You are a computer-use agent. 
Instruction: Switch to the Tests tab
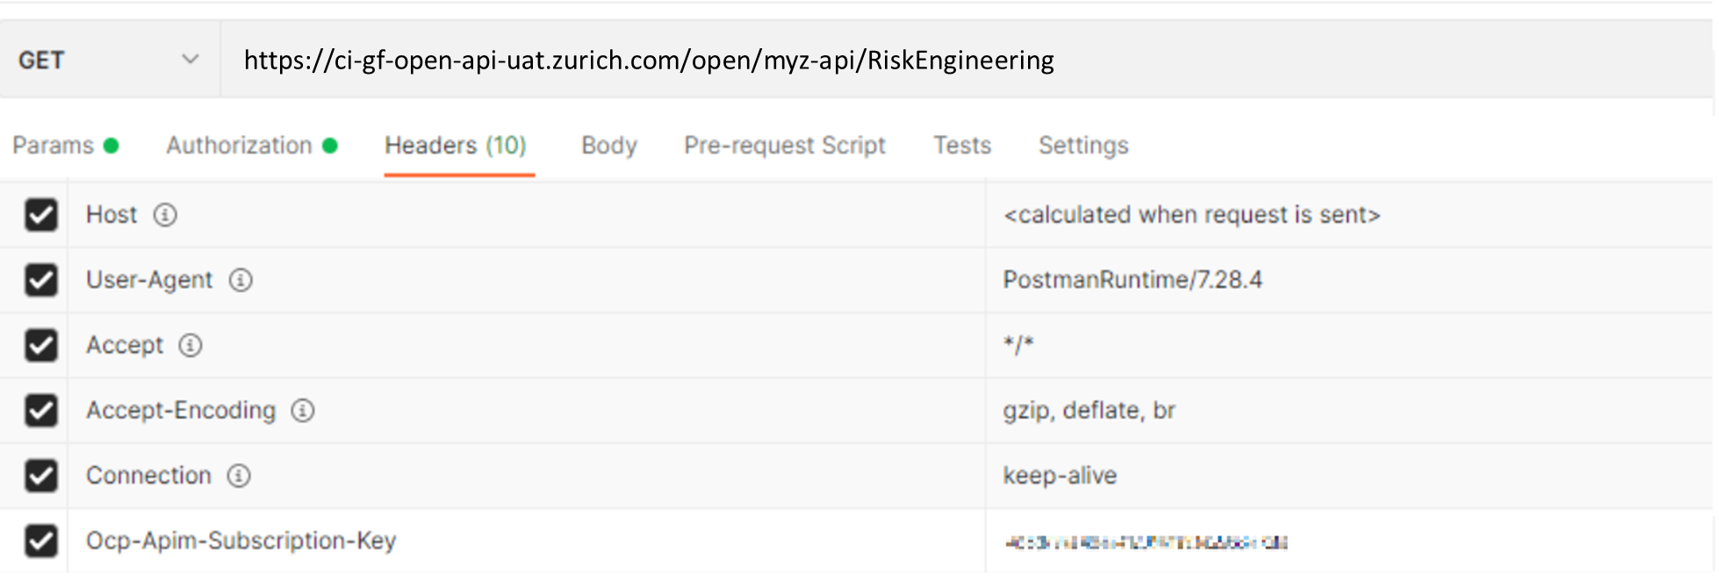(962, 146)
